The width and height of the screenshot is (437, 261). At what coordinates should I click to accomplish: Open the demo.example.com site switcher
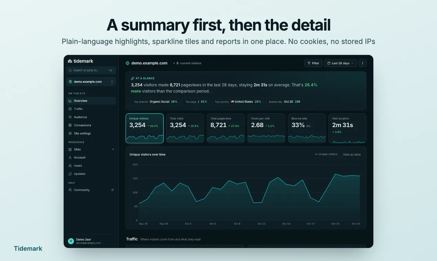91,82
